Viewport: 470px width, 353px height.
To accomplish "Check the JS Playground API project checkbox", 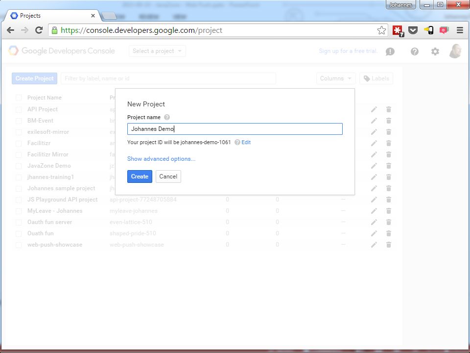I will coord(19,200).
